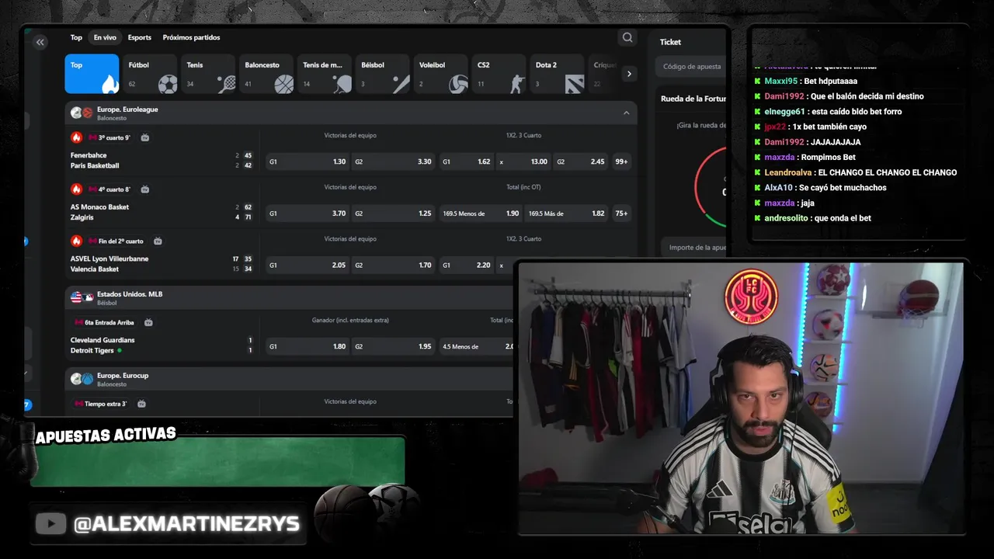Choose the CS2 esports tile
Screen dimensions: 994x559
point(499,74)
